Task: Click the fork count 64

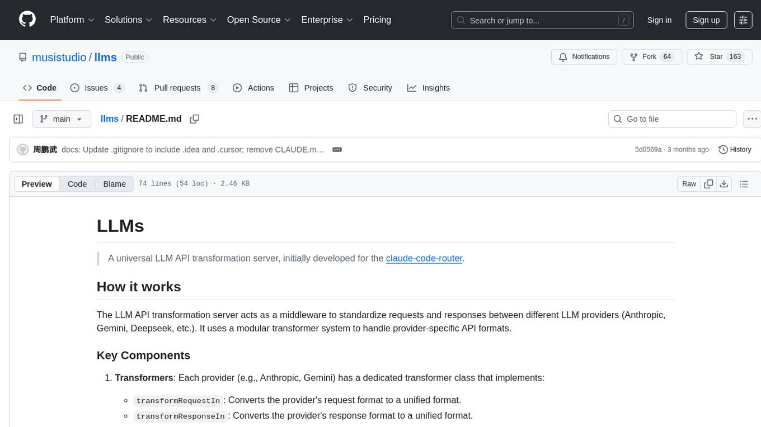Action: [667, 57]
